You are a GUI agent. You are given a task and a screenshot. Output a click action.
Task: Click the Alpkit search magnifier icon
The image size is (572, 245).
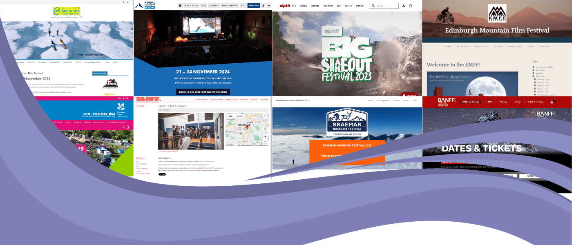click(x=373, y=6)
